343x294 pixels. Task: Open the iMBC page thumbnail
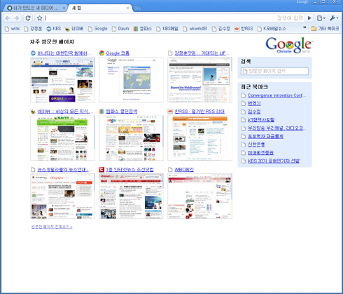199,196
